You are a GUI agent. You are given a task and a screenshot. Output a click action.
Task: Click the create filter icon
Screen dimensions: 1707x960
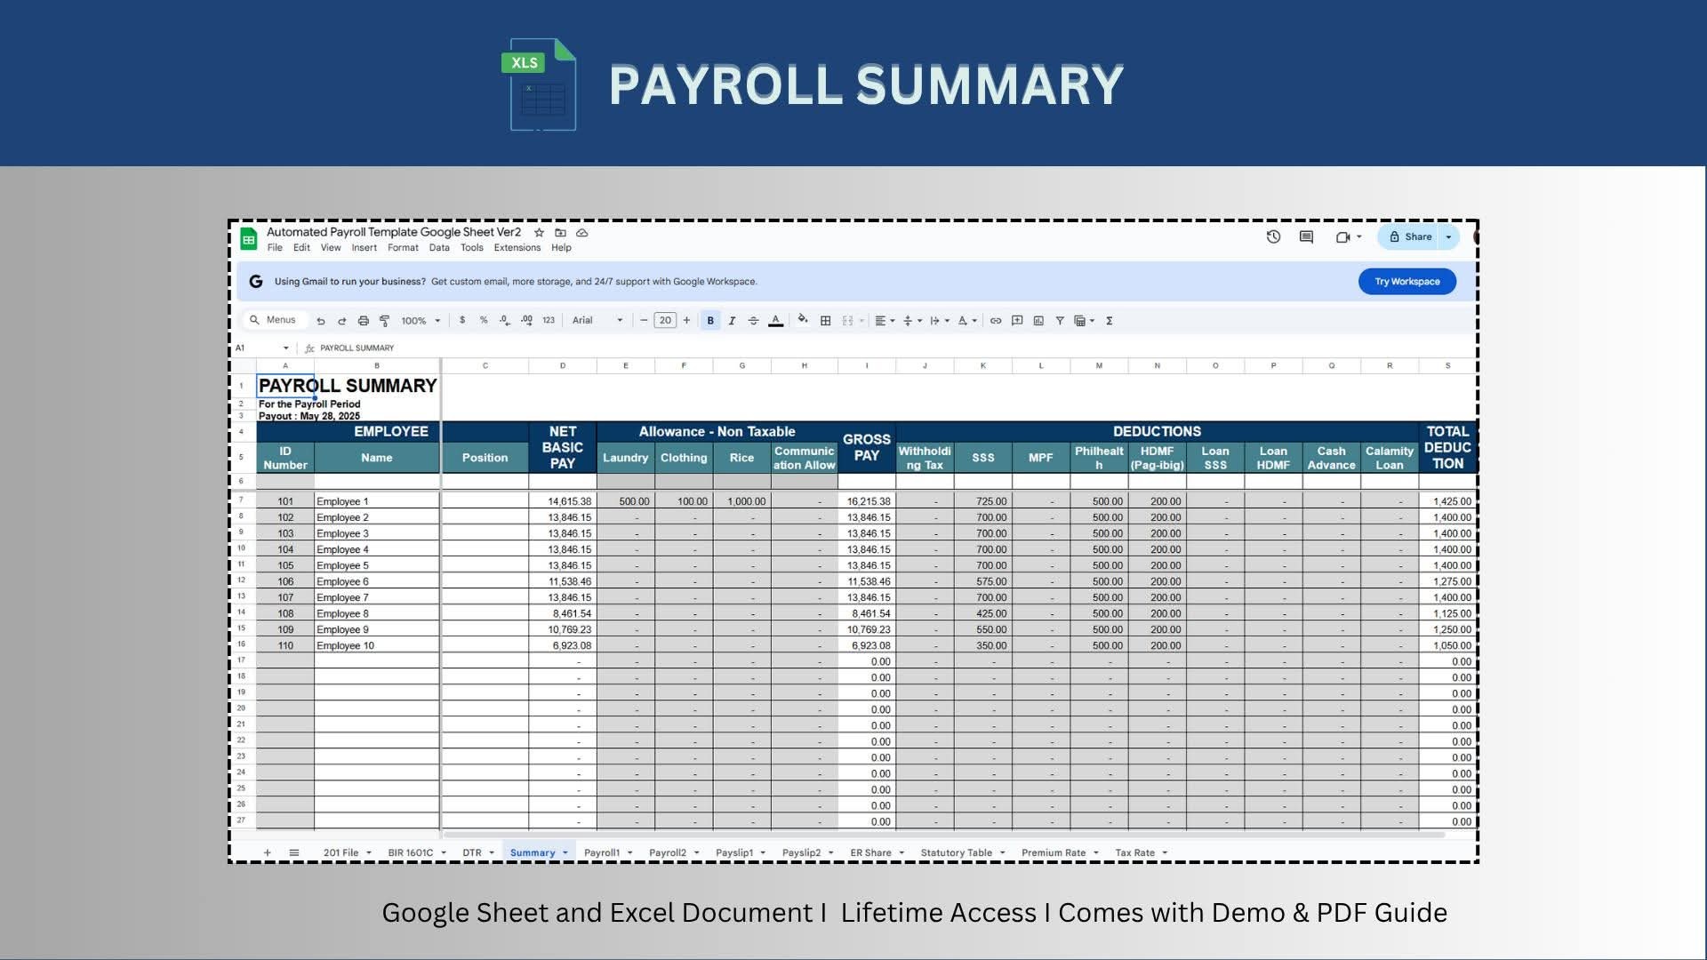coord(1060,321)
